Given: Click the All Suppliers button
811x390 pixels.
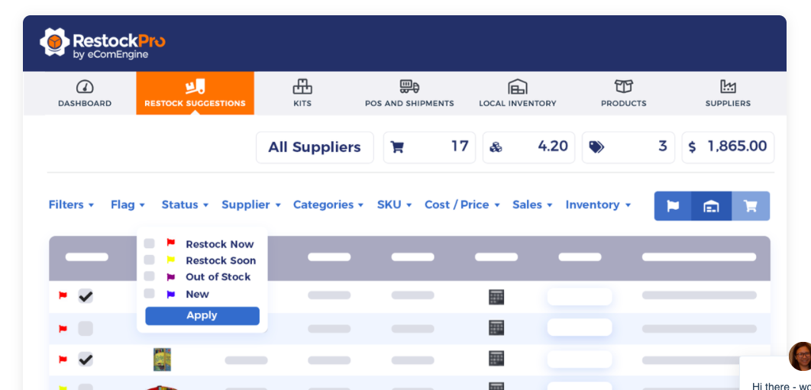Looking at the screenshot, I should (315, 147).
